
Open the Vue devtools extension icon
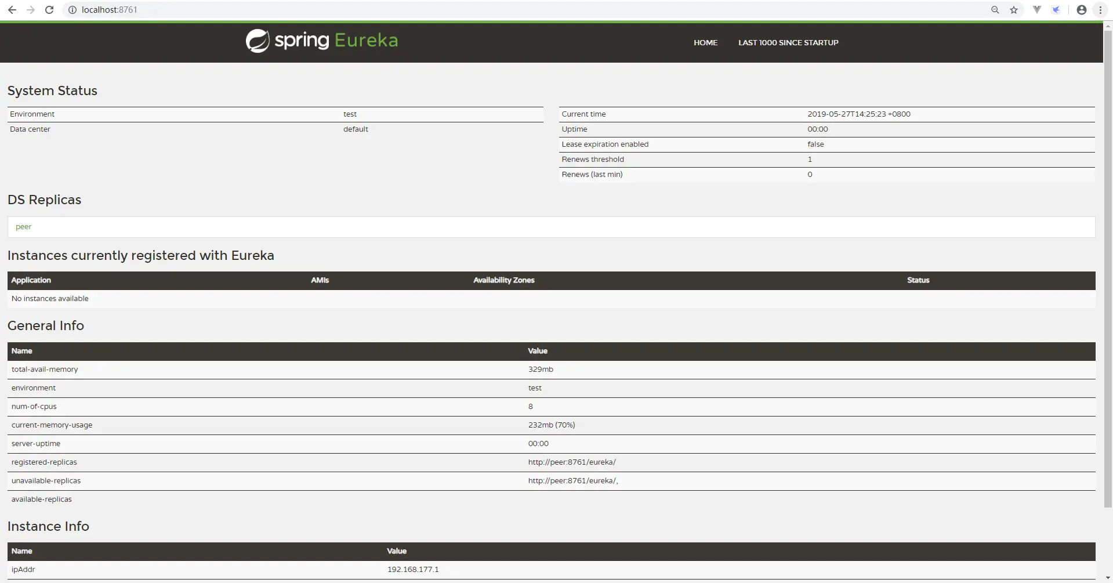pyautogui.click(x=1037, y=10)
